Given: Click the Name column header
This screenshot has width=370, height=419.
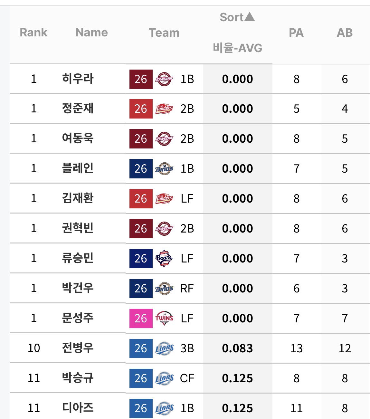Looking at the screenshot, I should pos(91,33).
